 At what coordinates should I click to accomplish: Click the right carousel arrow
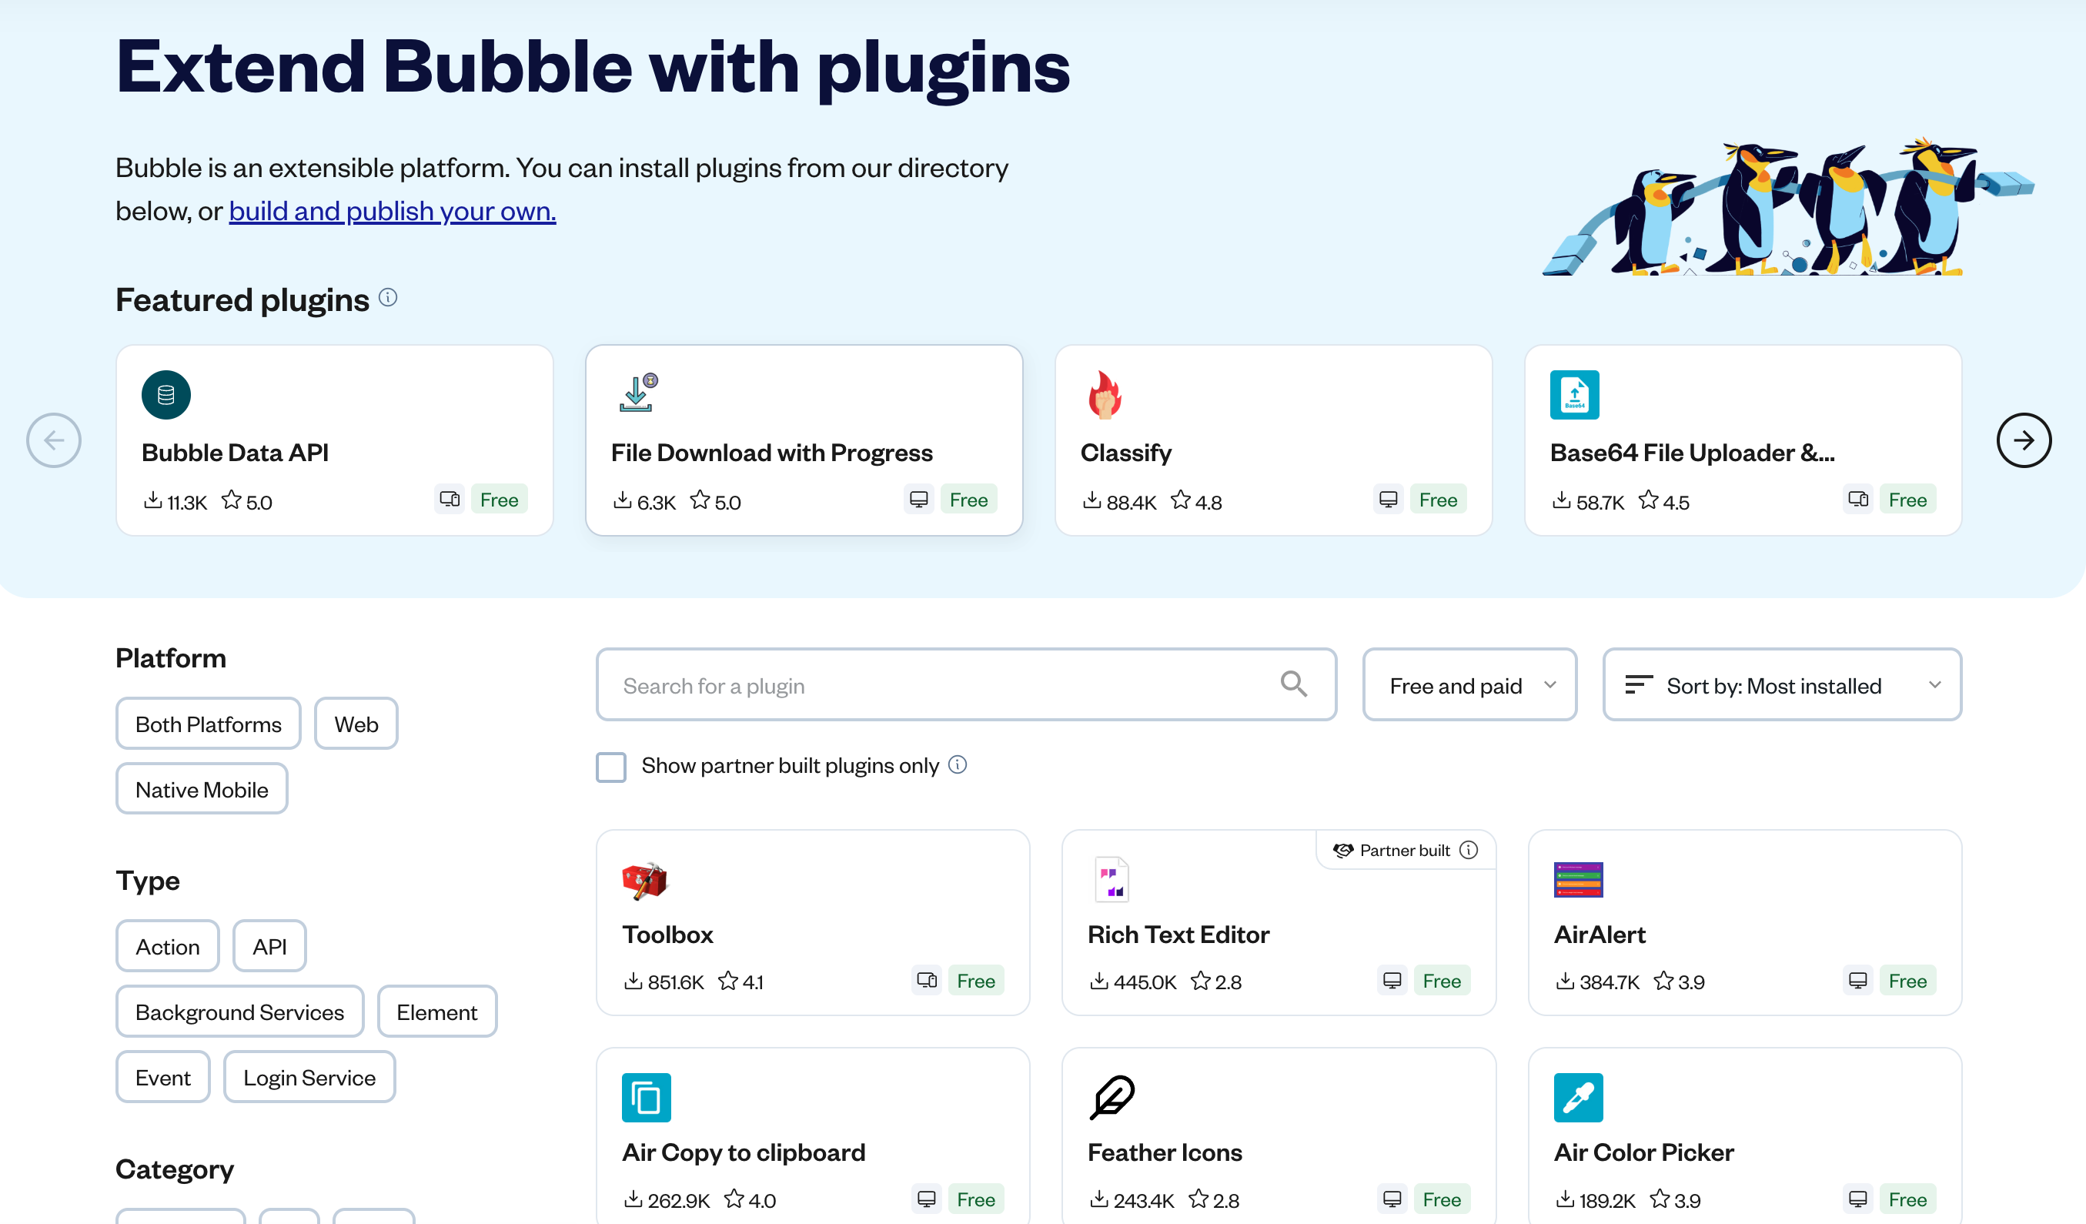pos(2024,440)
